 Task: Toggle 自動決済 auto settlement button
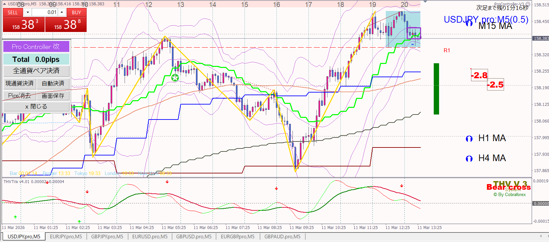tap(53, 84)
